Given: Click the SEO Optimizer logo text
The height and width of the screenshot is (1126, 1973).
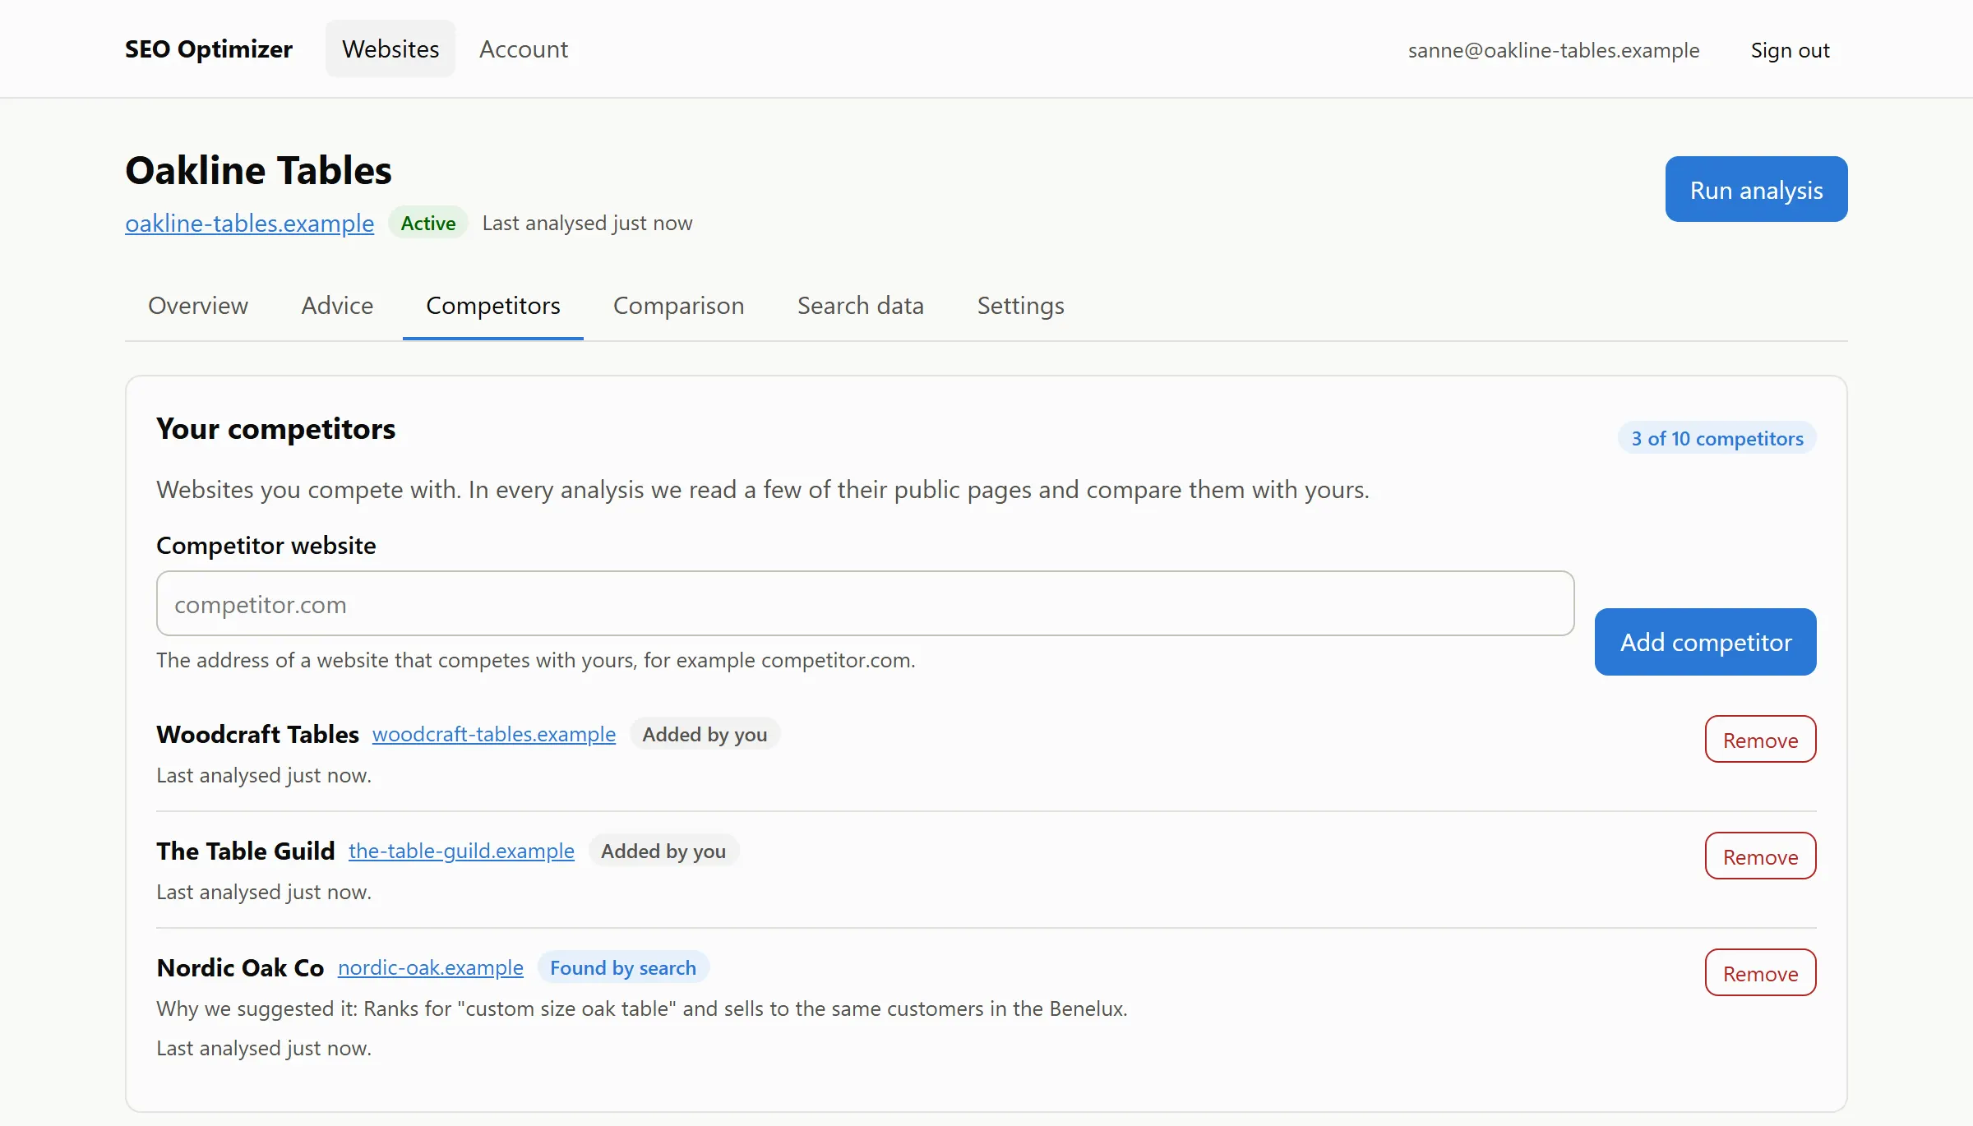Looking at the screenshot, I should pos(209,49).
